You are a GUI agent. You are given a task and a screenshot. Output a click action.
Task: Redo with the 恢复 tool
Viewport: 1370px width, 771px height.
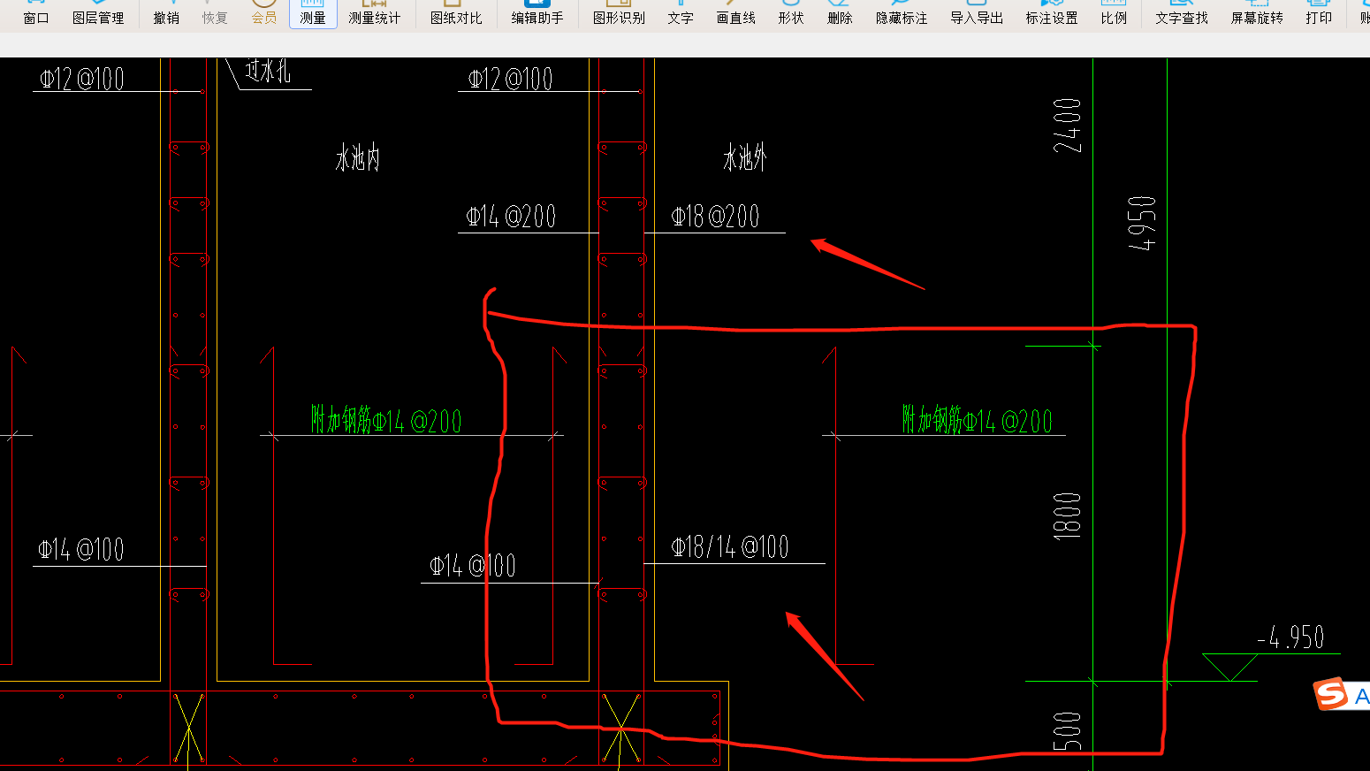coord(215,13)
